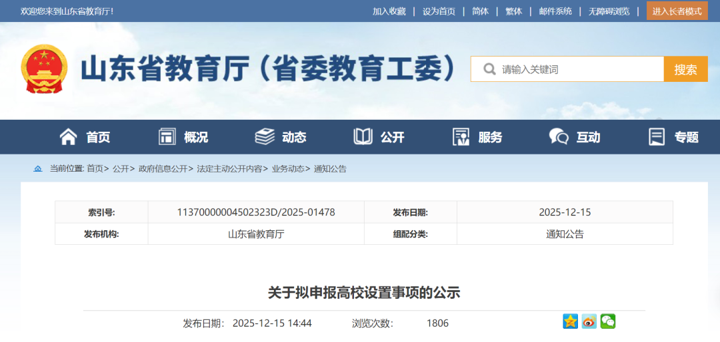Switch to 简体 simplified Chinese
The width and height of the screenshot is (720, 342).
pos(480,11)
